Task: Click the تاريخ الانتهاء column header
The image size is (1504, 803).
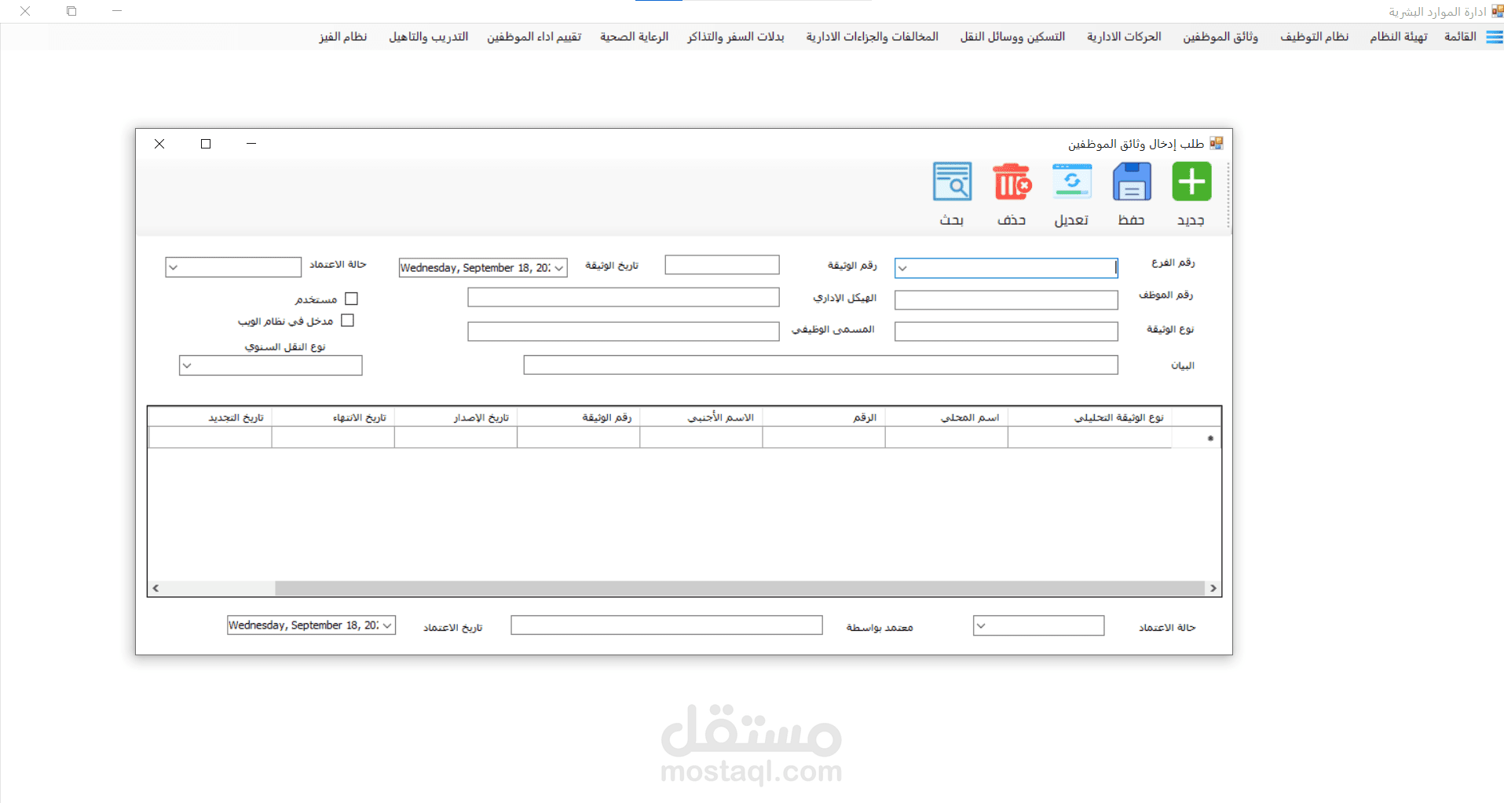Action: pyautogui.click(x=333, y=417)
